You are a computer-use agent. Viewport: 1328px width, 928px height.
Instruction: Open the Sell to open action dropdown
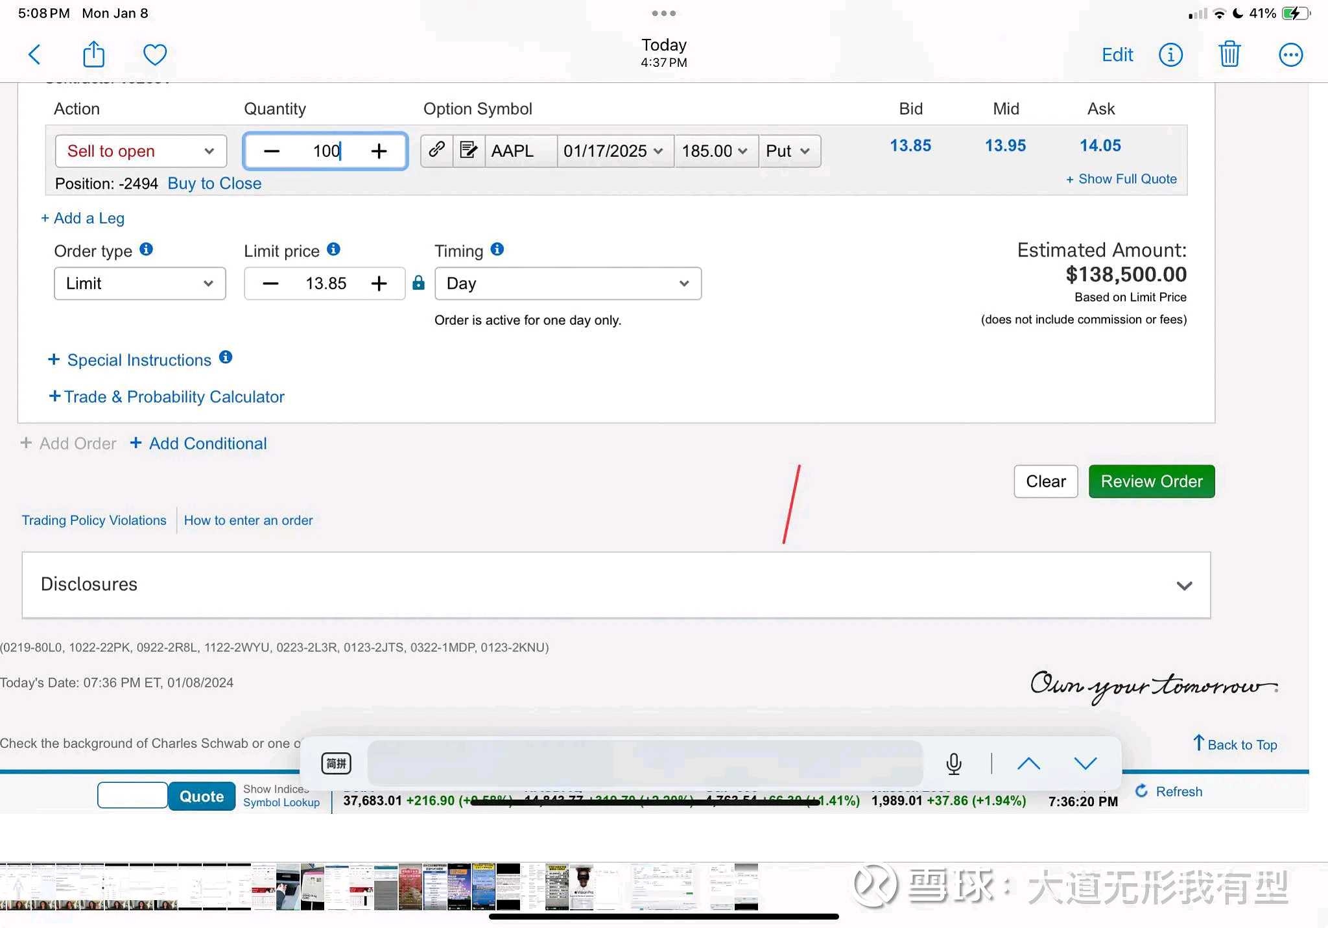[140, 150]
